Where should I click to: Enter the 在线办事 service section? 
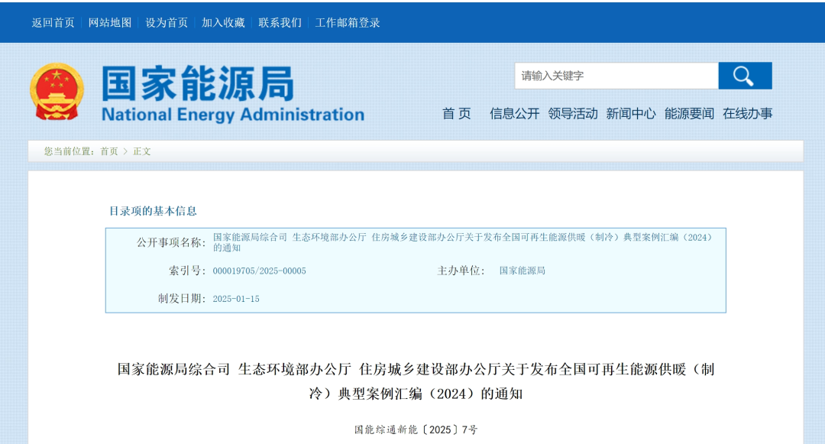(x=749, y=113)
